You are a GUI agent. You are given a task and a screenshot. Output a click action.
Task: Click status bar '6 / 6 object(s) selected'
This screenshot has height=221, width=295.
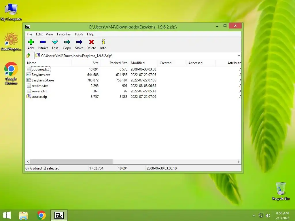coord(42,168)
